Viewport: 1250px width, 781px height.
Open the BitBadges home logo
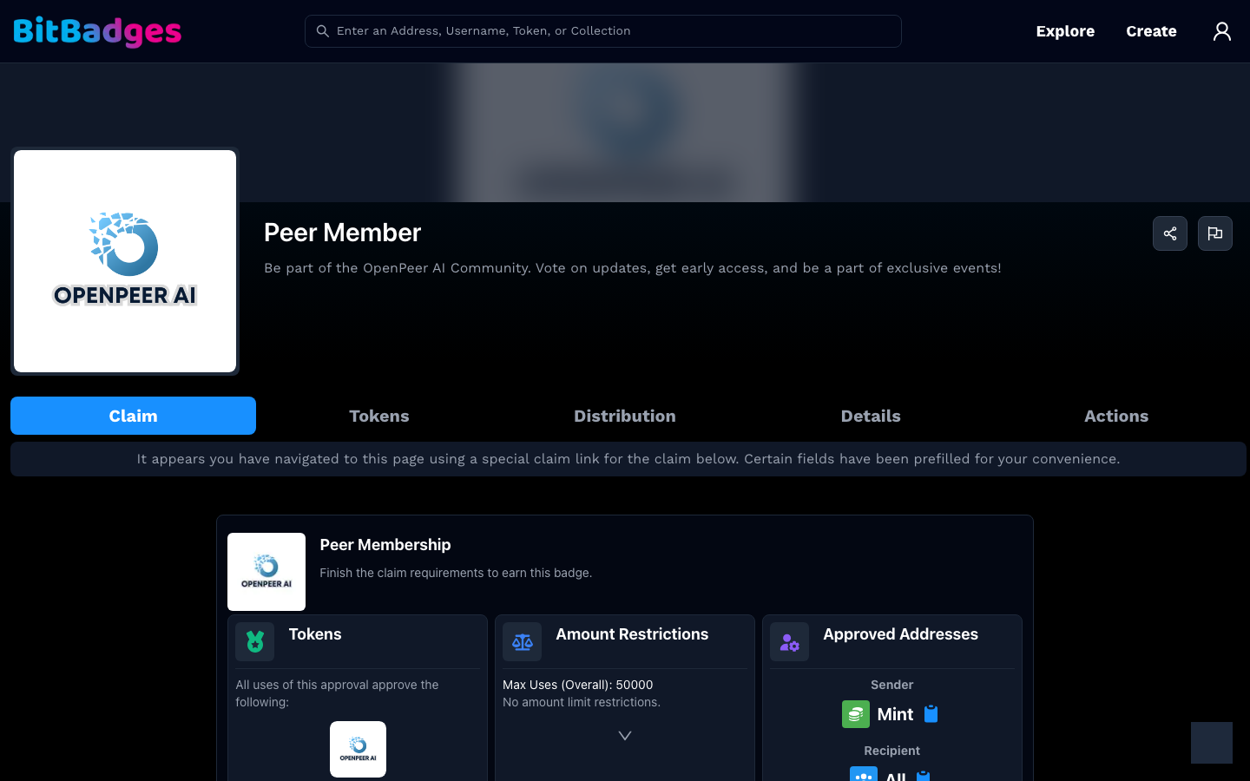click(97, 31)
